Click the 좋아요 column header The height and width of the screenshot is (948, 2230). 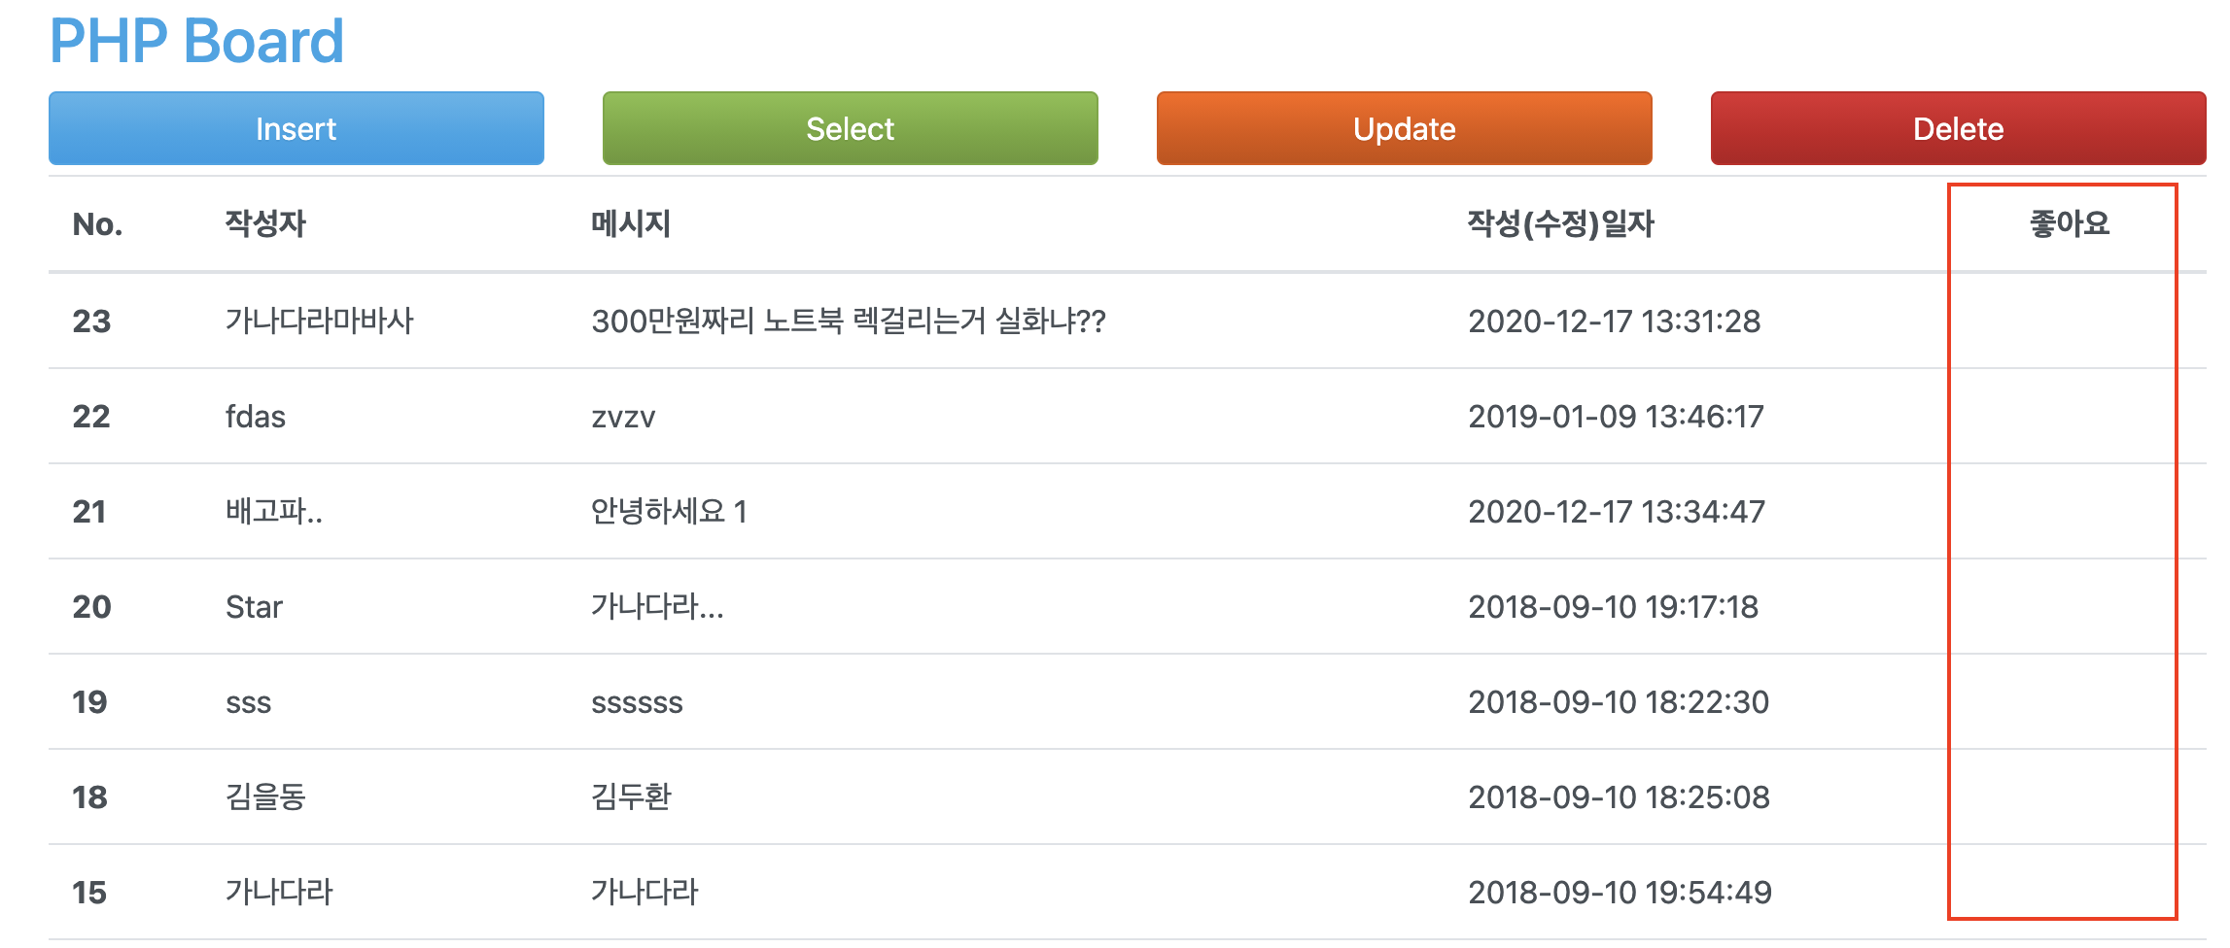click(2069, 224)
